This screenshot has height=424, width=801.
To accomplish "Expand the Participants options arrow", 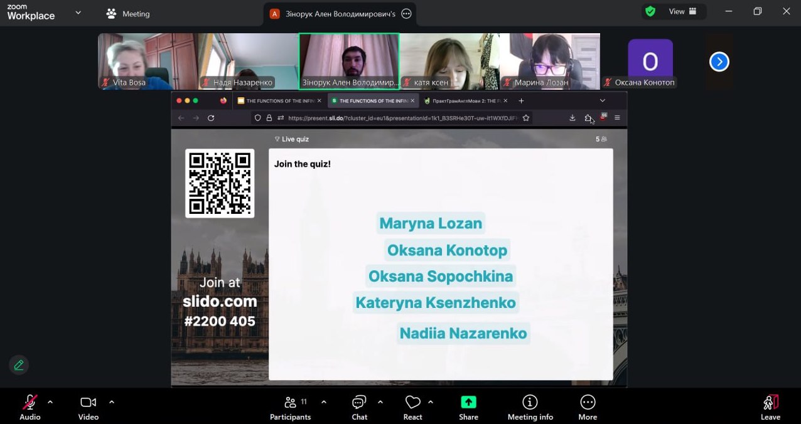I will pos(324,402).
